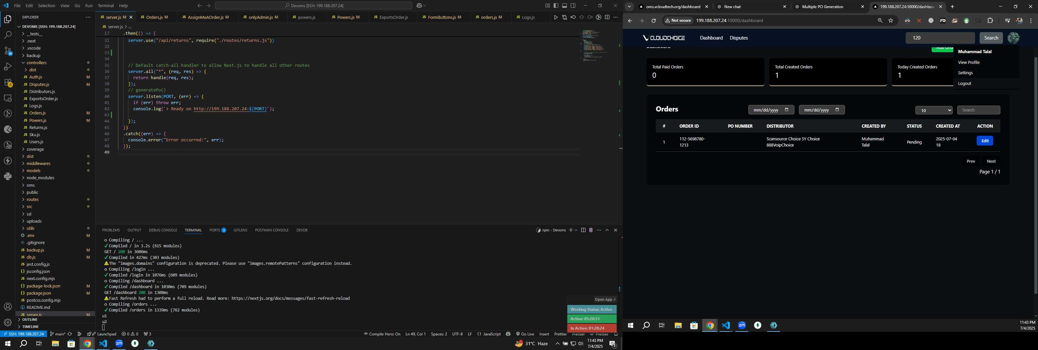Open the Python icon in activity bar

point(8,176)
